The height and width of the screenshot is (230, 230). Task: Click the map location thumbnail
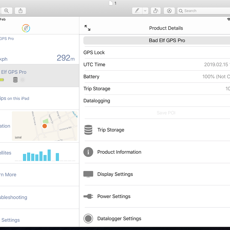(x=45, y=126)
